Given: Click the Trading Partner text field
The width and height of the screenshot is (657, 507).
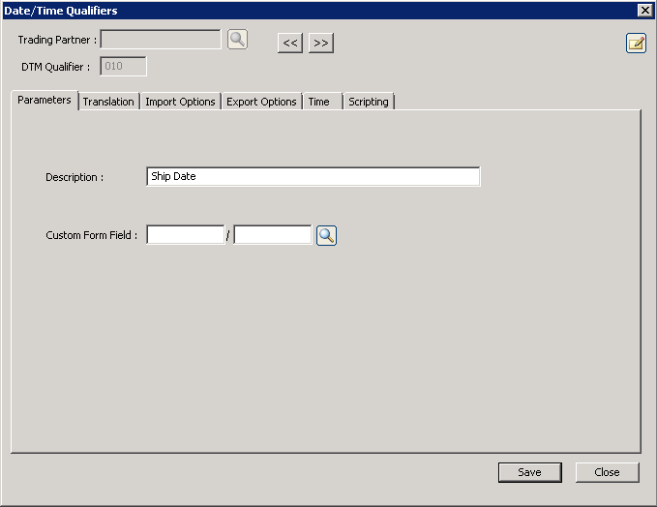Looking at the screenshot, I should point(161,40).
